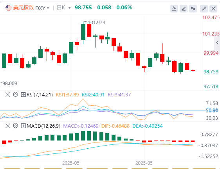Remove the RSI indicator panel
This screenshot has height=169, width=220.
click(8, 95)
